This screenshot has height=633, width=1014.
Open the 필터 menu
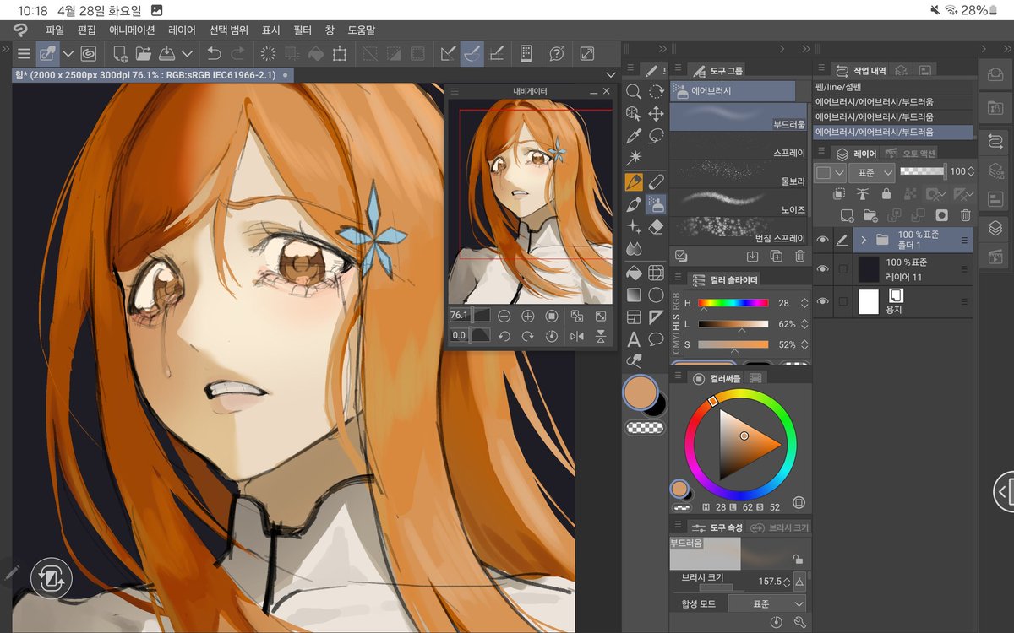[x=303, y=30]
